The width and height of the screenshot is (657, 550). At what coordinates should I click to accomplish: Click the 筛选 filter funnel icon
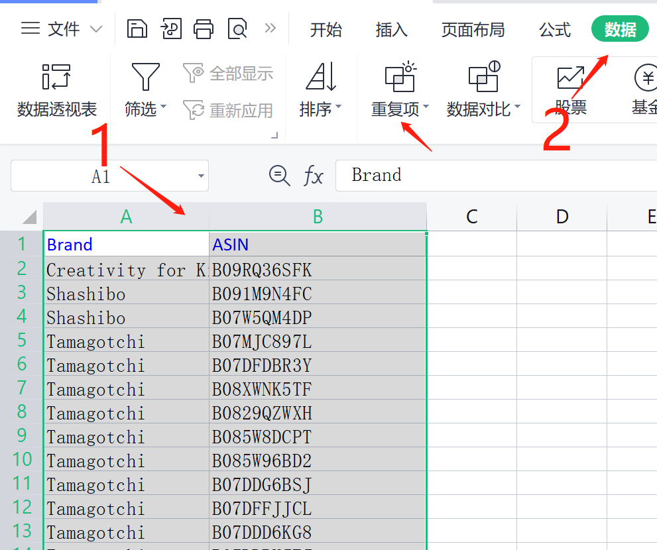pos(145,77)
